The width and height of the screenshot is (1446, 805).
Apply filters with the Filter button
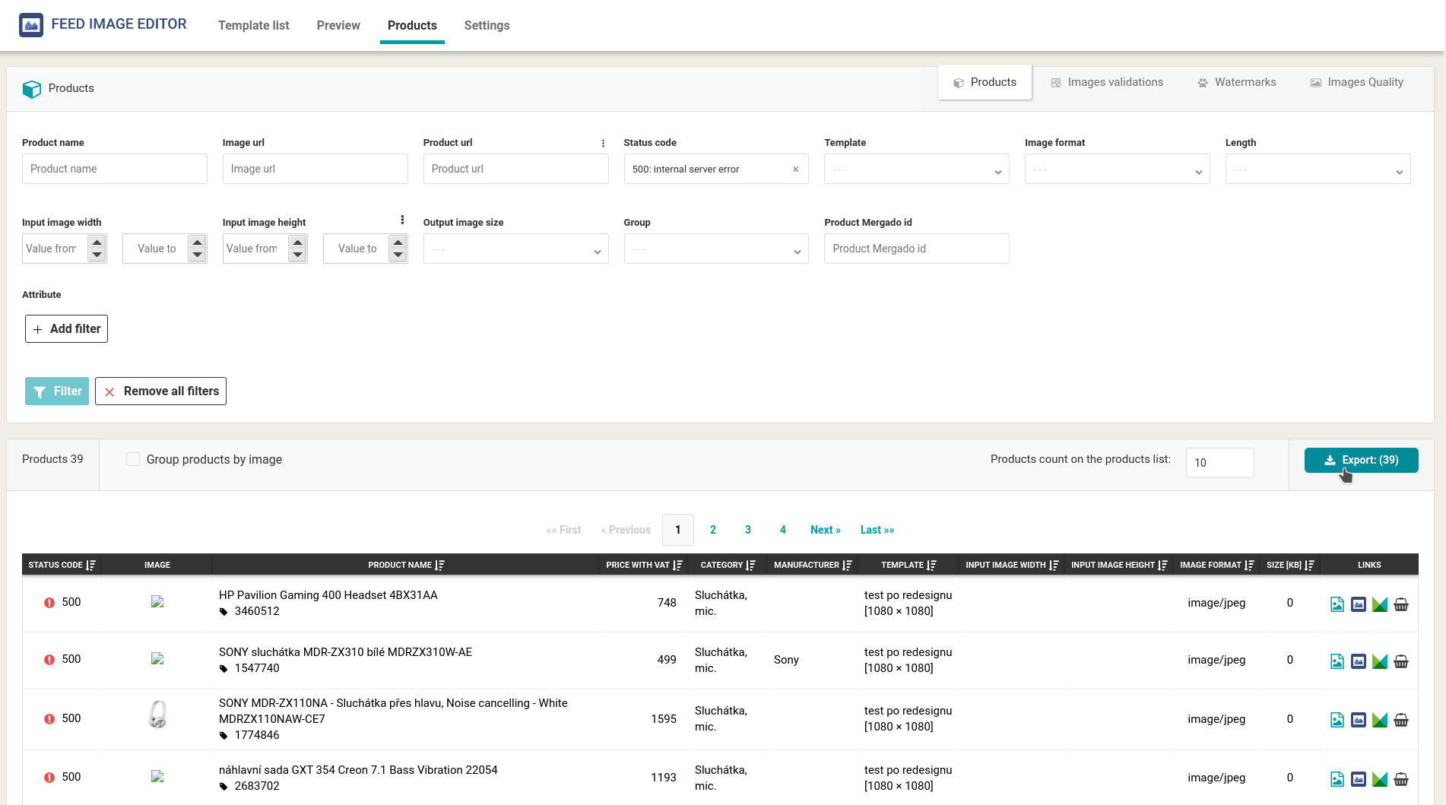click(x=57, y=391)
